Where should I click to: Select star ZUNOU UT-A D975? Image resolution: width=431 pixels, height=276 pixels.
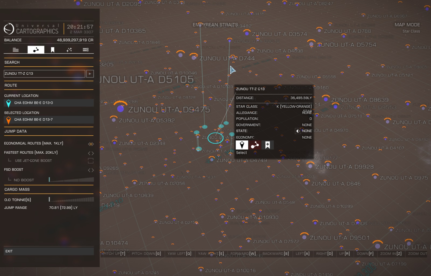point(375,177)
